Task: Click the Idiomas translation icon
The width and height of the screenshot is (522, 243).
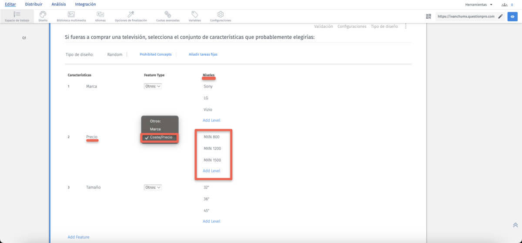Action: click(100, 15)
